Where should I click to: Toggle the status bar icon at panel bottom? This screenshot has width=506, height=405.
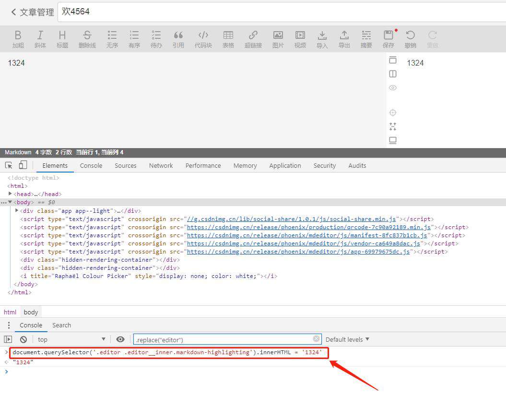(393, 140)
